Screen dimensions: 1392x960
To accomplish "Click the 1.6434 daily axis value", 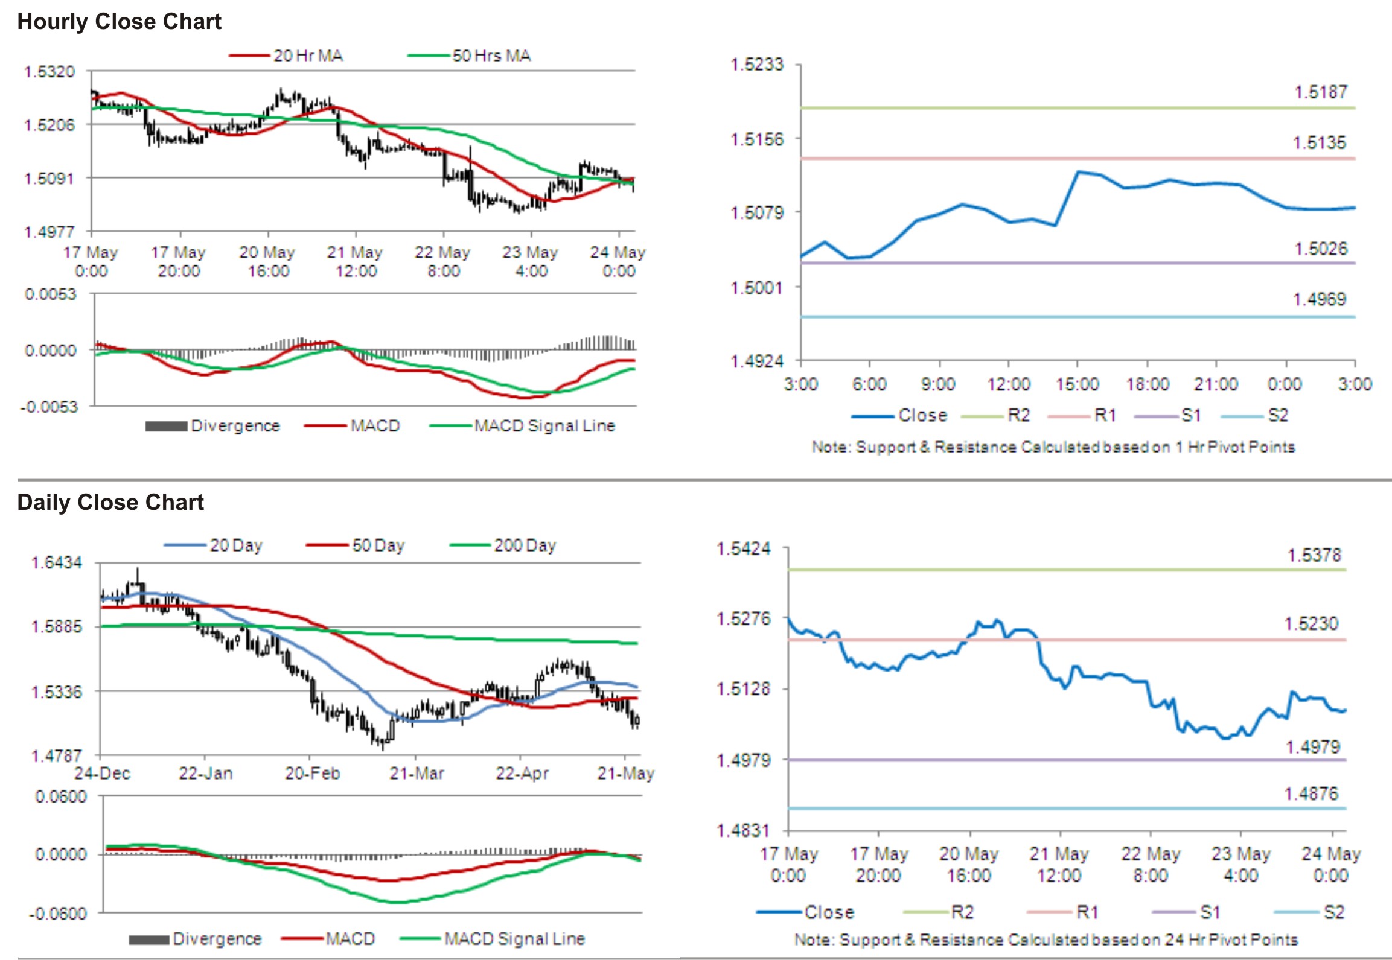I will (x=57, y=563).
